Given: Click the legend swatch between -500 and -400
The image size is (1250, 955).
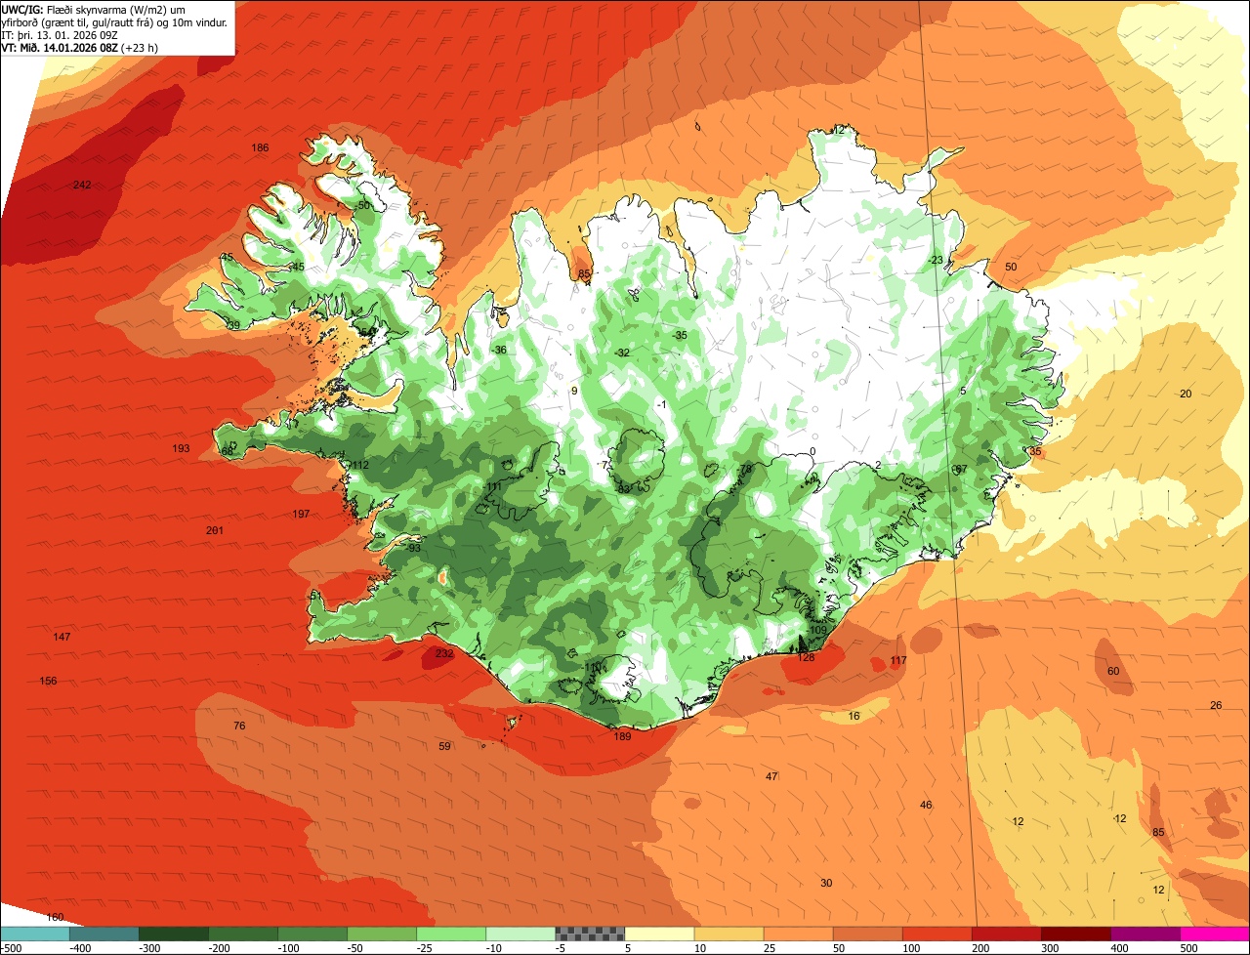Looking at the screenshot, I should (34, 934).
